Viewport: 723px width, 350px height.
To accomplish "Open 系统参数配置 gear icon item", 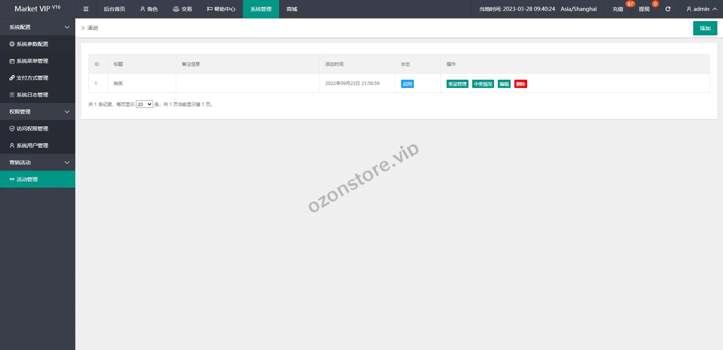I will (x=29, y=44).
